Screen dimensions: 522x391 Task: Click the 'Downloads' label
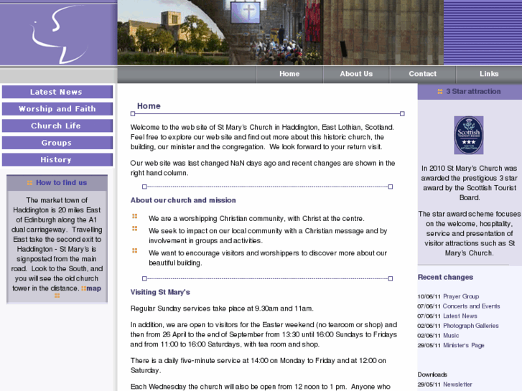432,374
